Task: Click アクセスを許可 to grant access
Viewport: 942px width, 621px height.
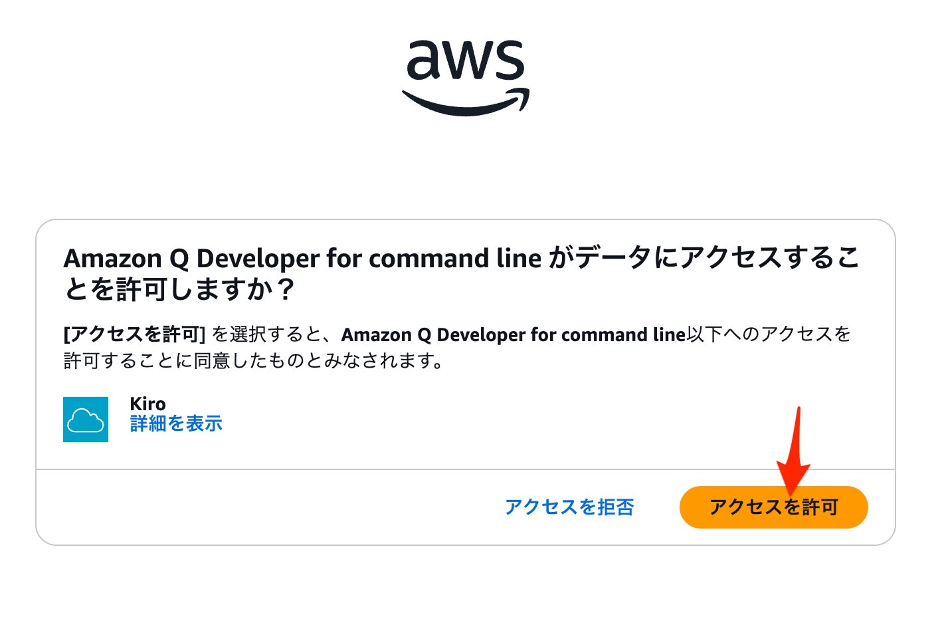Action: click(x=773, y=507)
